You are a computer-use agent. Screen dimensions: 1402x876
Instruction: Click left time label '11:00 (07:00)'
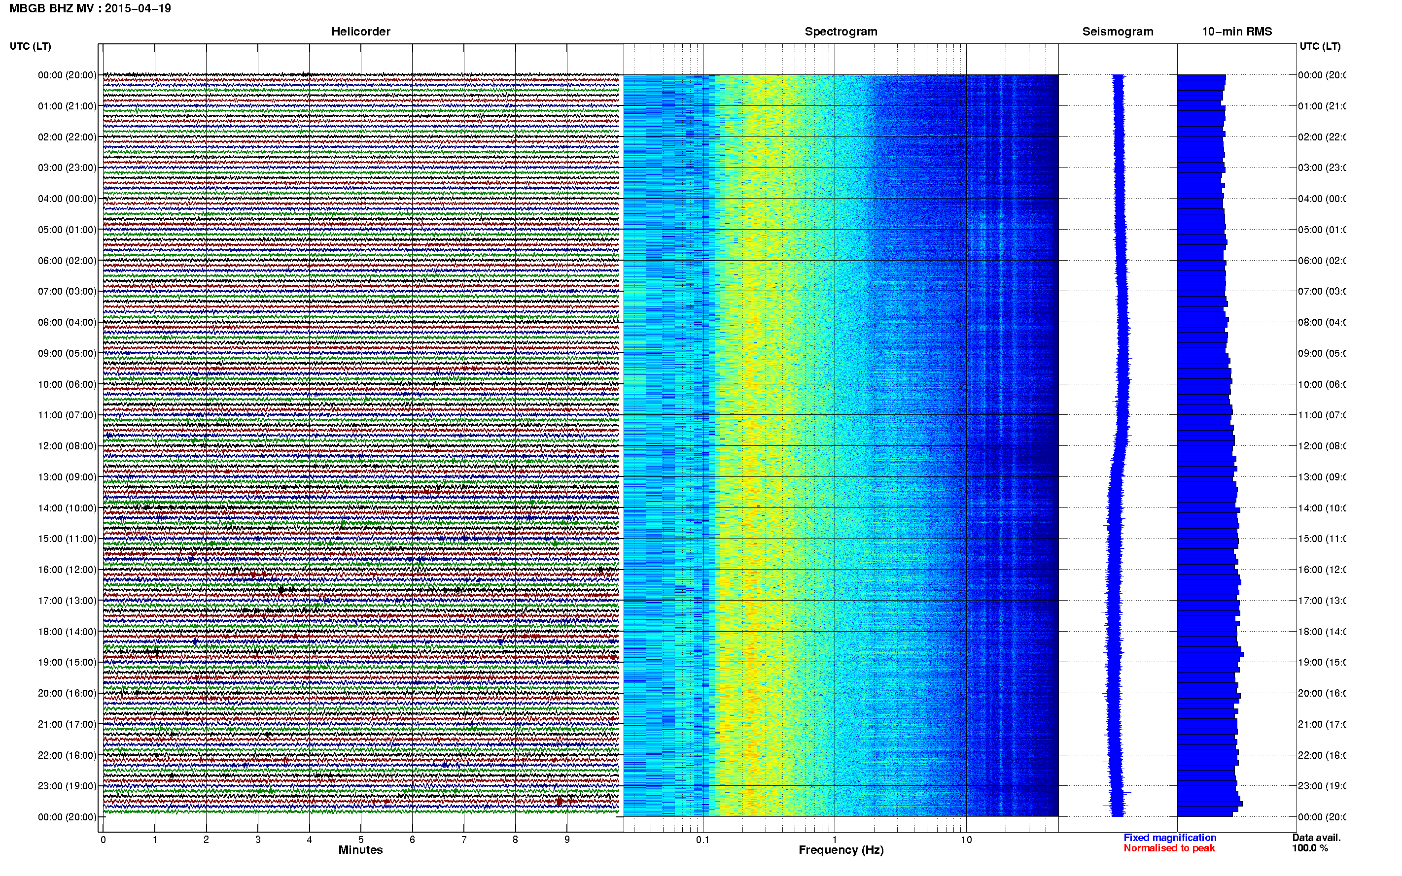[x=67, y=415]
